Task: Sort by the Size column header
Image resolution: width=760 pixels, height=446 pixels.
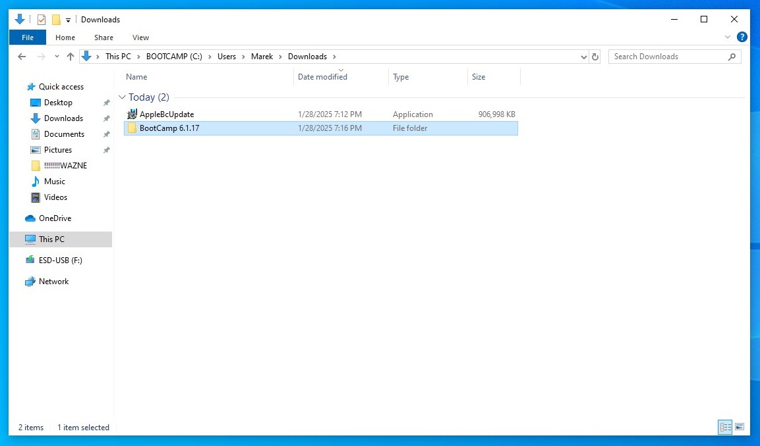Action: 479,77
